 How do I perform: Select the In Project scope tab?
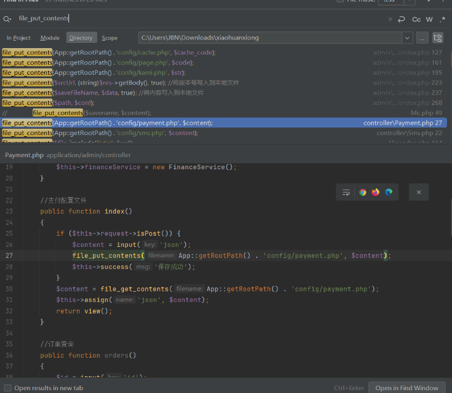pyautogui.click(x=19, y=38)
